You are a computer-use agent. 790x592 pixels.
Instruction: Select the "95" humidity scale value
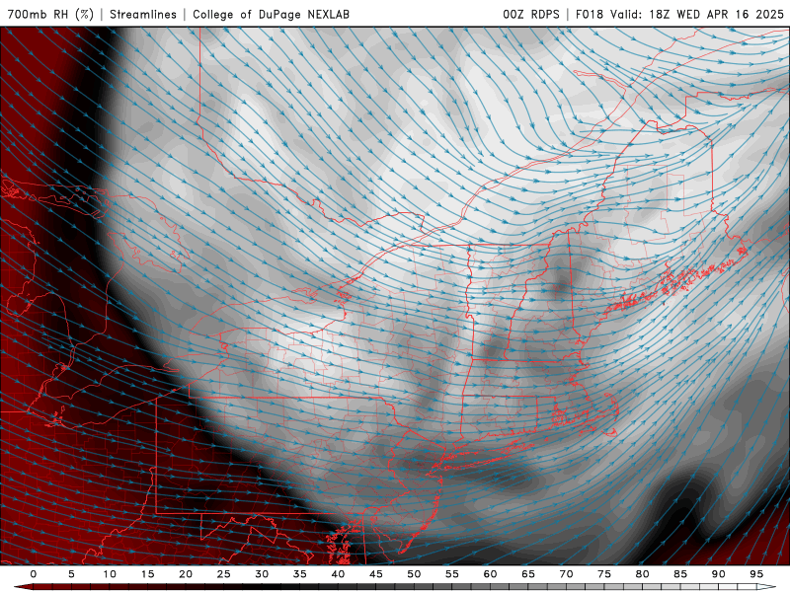[x=756, y=574]
